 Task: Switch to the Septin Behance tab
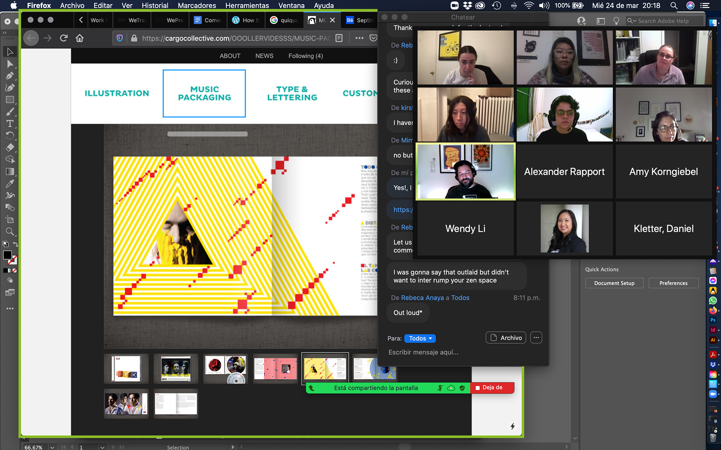coord(360,20)
